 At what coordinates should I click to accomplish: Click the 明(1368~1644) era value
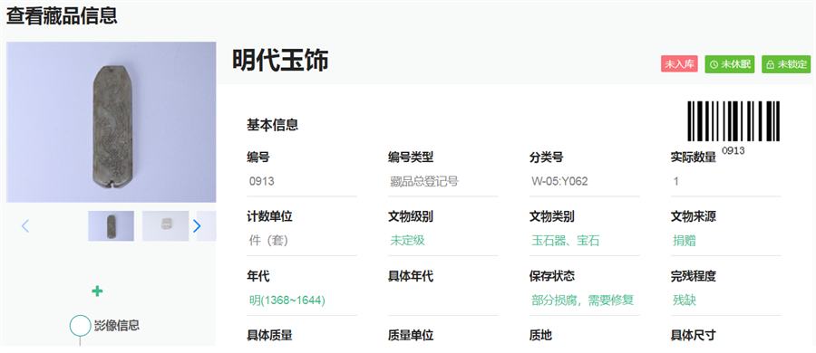[x=287, y=301]
